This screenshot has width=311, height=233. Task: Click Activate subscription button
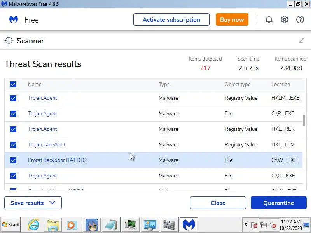point(171,19)
